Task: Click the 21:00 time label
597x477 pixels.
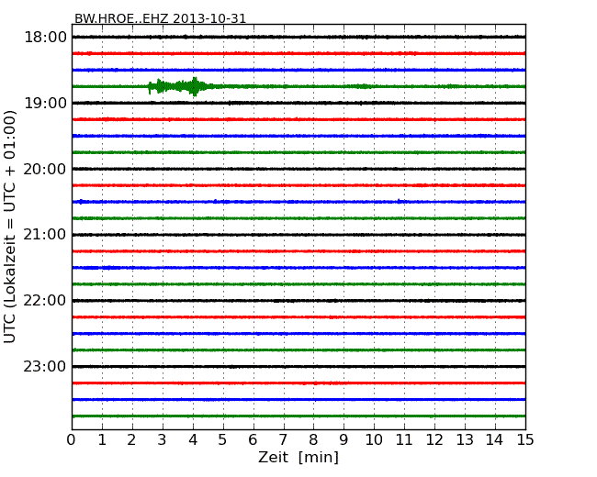Action: (x=45, y=235)
